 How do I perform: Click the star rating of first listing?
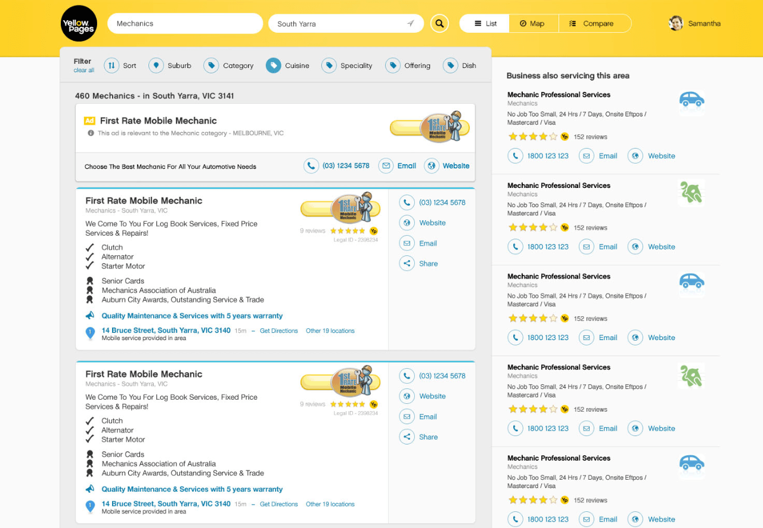[348, 231]
